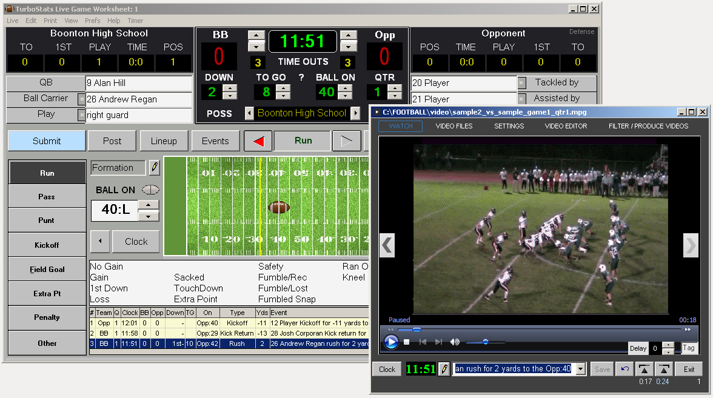Image resolution: width=713 pixels, height=398 pixels.
Task: Click the small left arrow beside Clock
Action: [100, 241]
